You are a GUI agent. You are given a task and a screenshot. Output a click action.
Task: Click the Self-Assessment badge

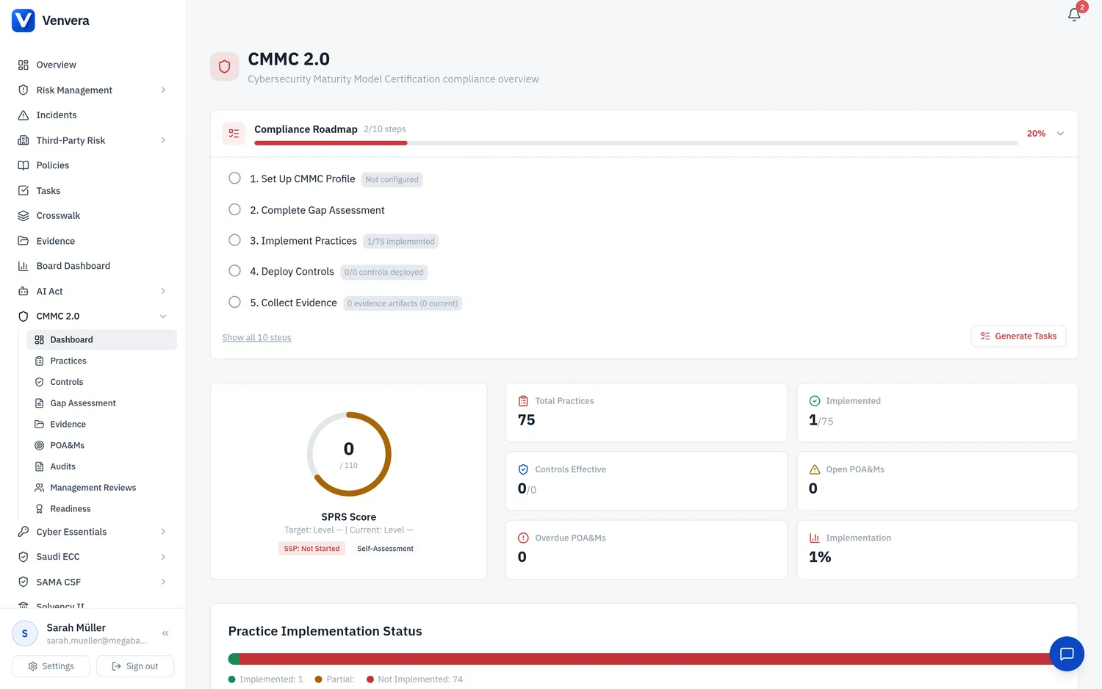coord(385,549)
